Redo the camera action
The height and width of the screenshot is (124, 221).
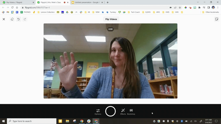coord(25,19)
